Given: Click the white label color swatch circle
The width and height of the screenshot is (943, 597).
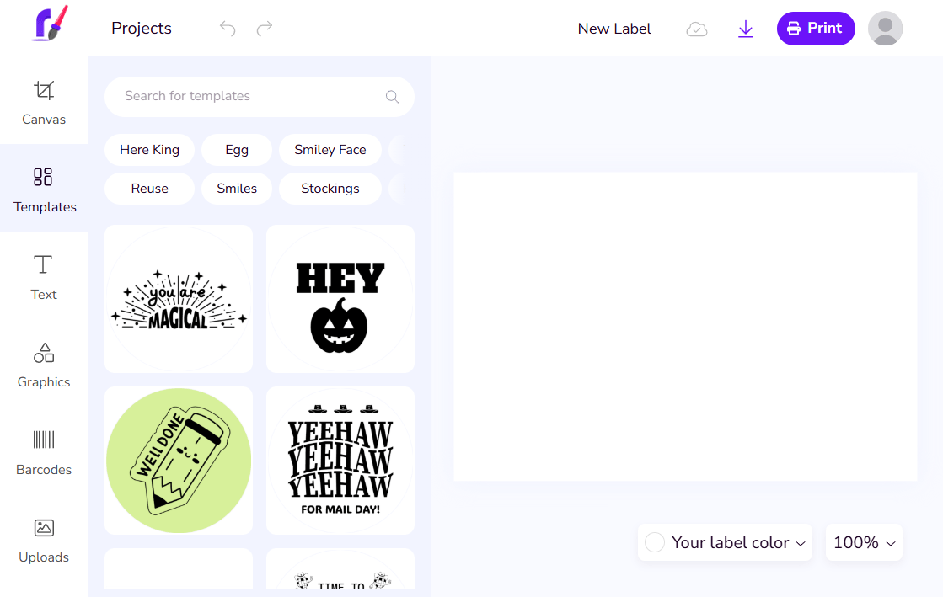Looking at the screenshot, I should click(x=655, y=543).
